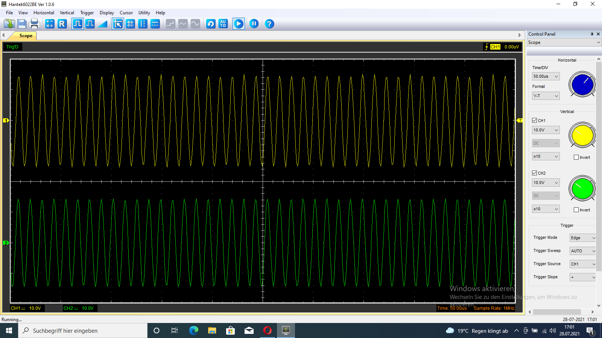Screen dimensions: 602x338
Task: Enable the horizontal cursors icon
Action: 155,24
